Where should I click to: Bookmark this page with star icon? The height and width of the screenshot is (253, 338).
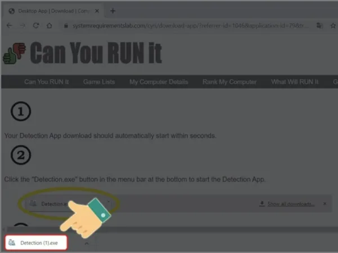click(333, 26)
